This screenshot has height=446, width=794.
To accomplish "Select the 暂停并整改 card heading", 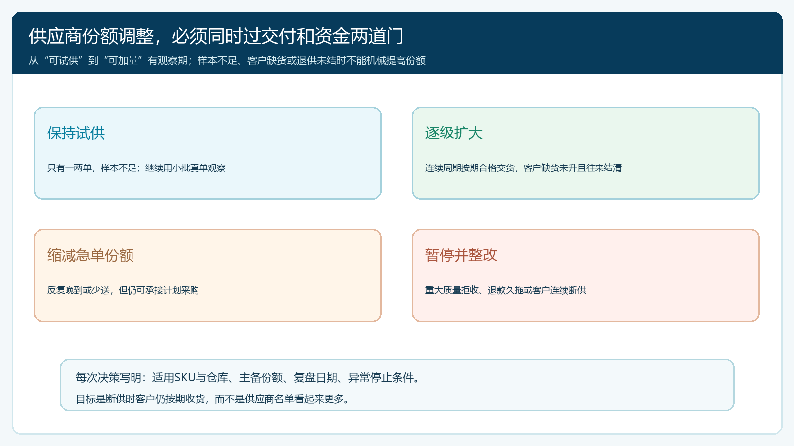I will pos(461,255).
